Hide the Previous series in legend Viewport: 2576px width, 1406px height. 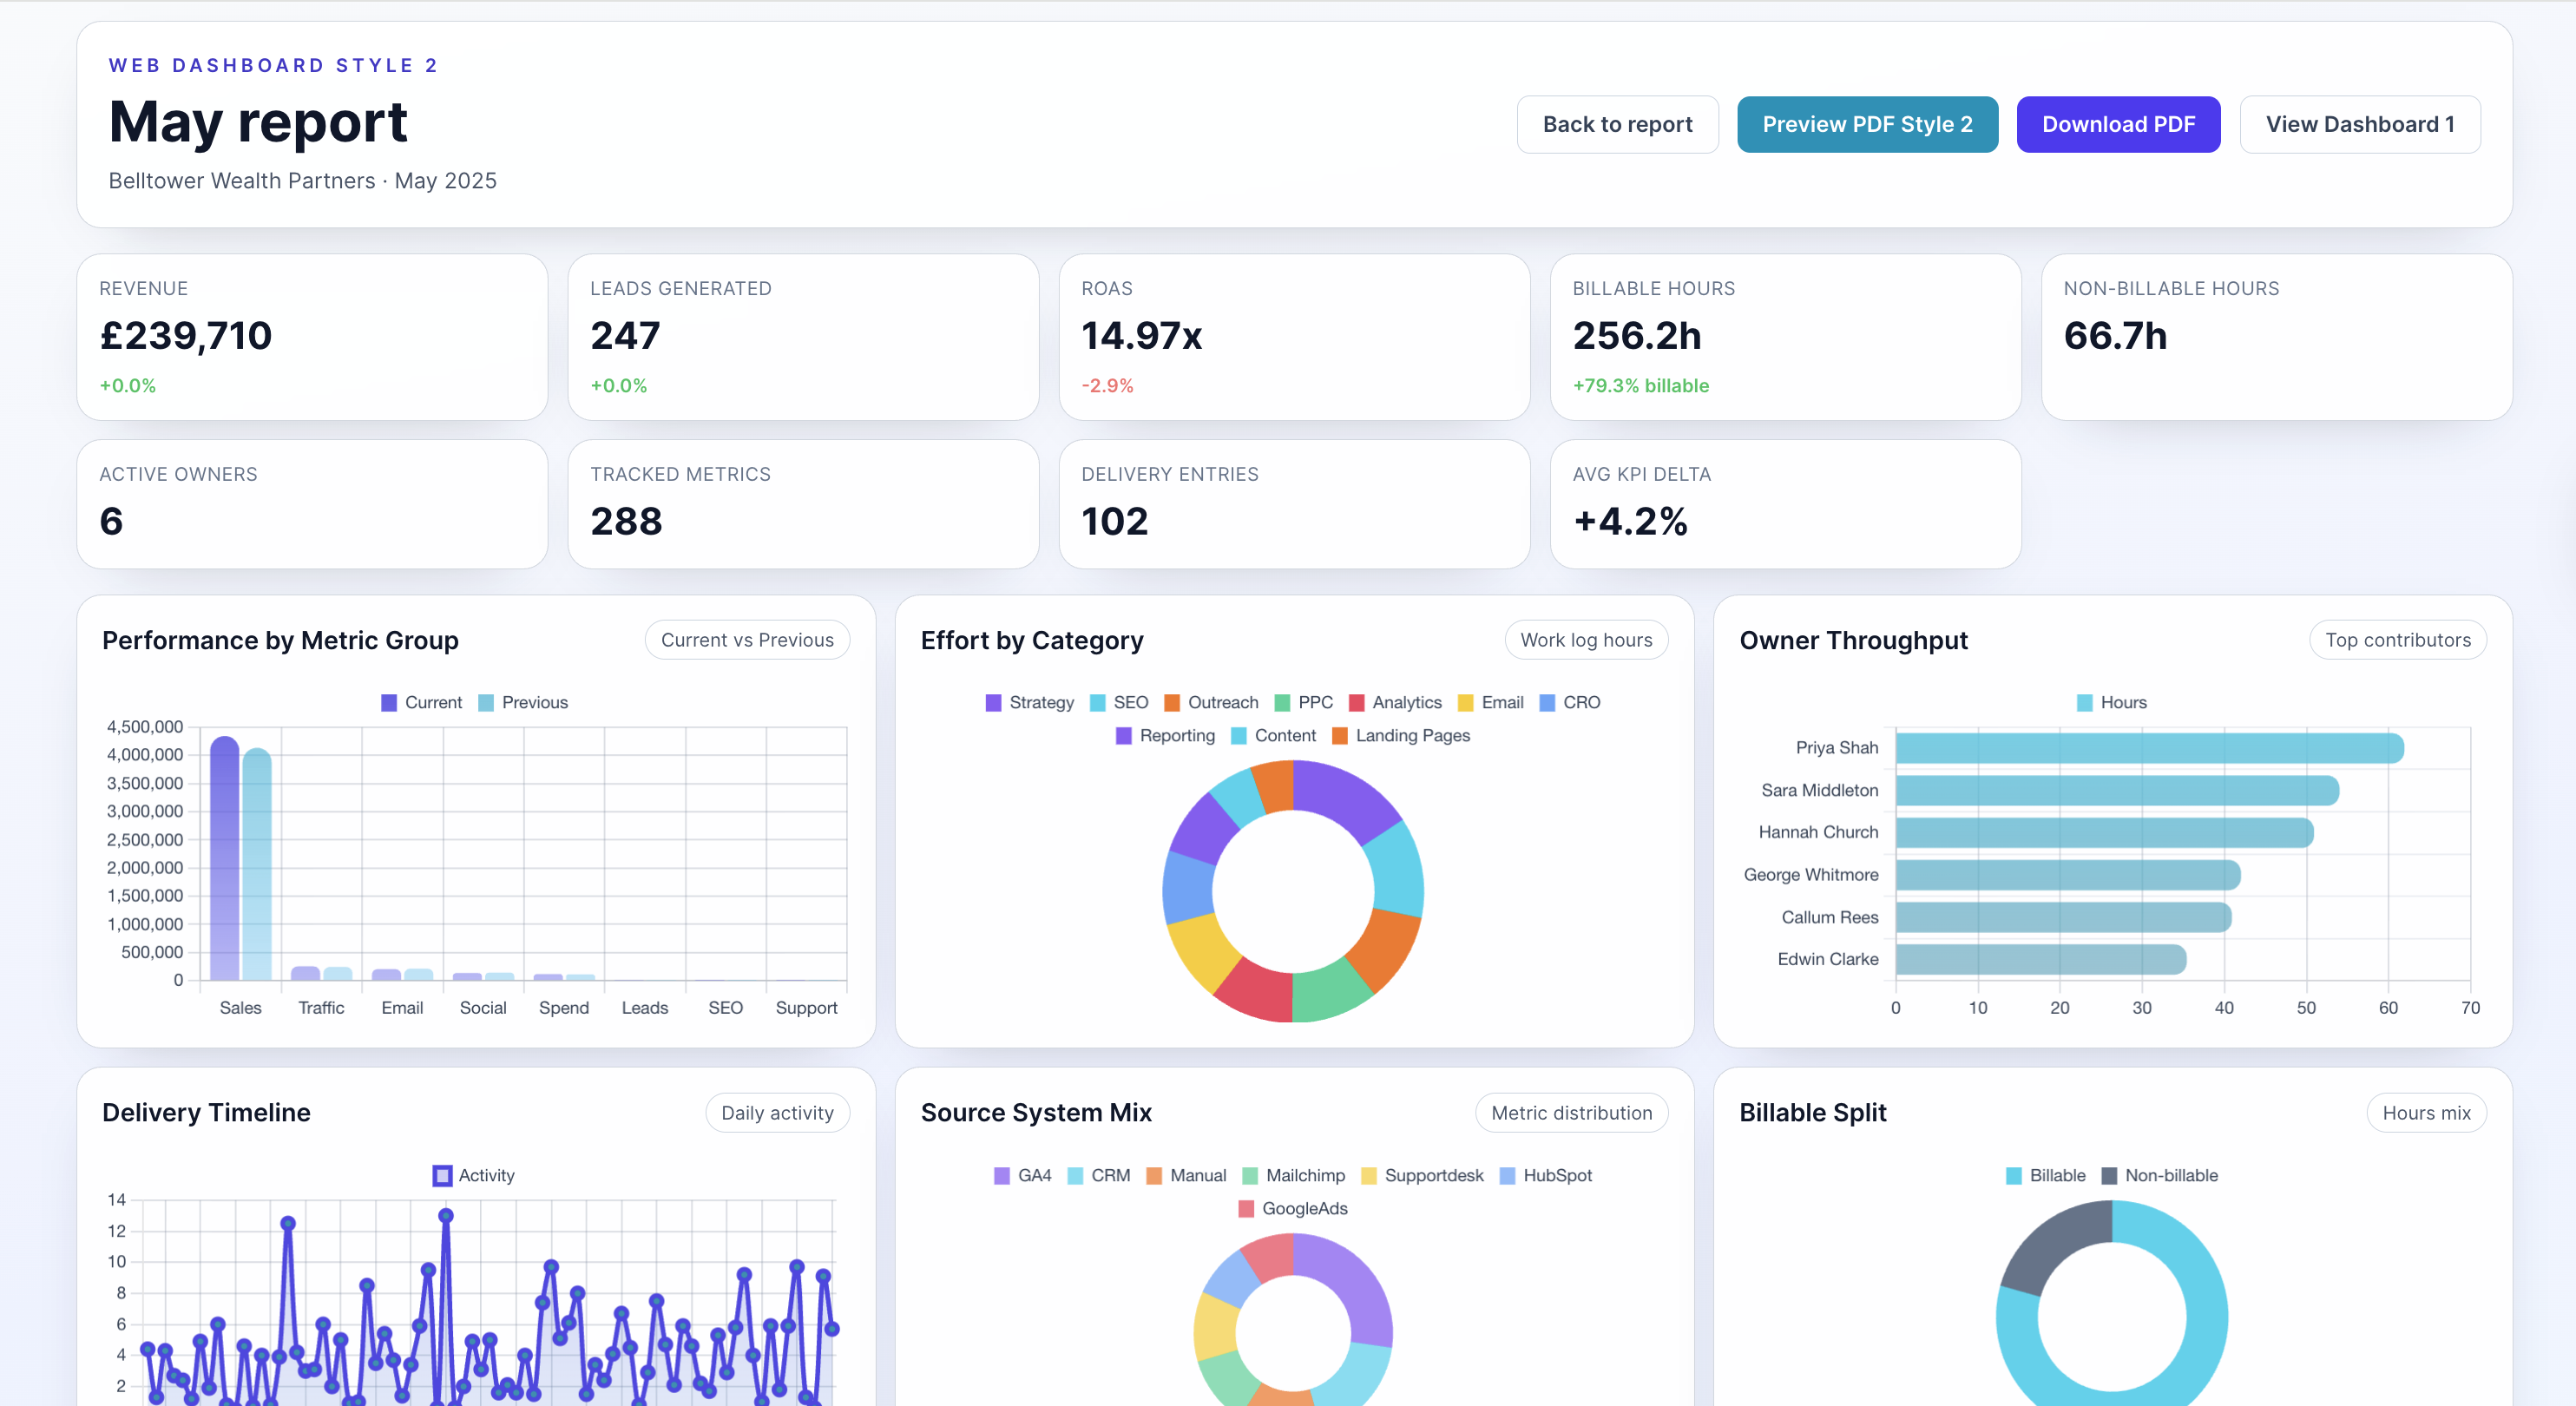(523, 702)
